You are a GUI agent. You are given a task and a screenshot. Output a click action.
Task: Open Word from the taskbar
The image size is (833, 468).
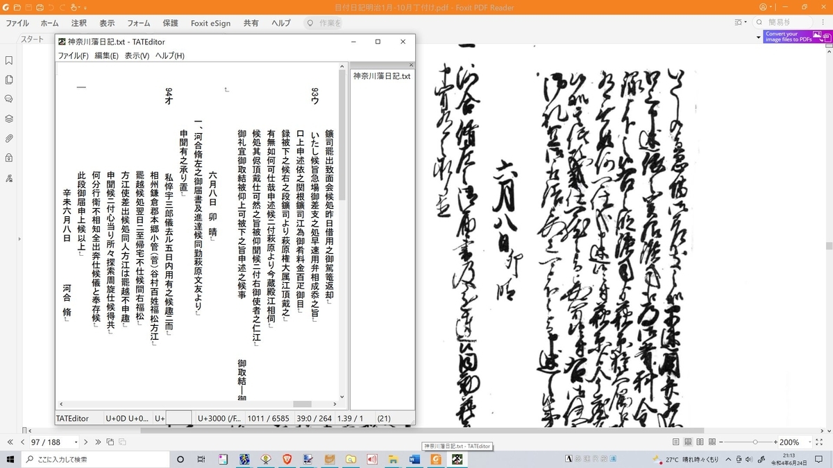(x=415, y=459)
